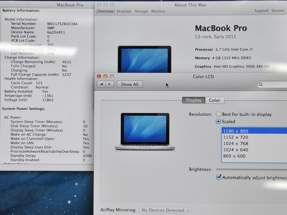Click the Voltage value 11862
Image resolution: width=287 pixels, height=215 pixels.
(48, 100)
